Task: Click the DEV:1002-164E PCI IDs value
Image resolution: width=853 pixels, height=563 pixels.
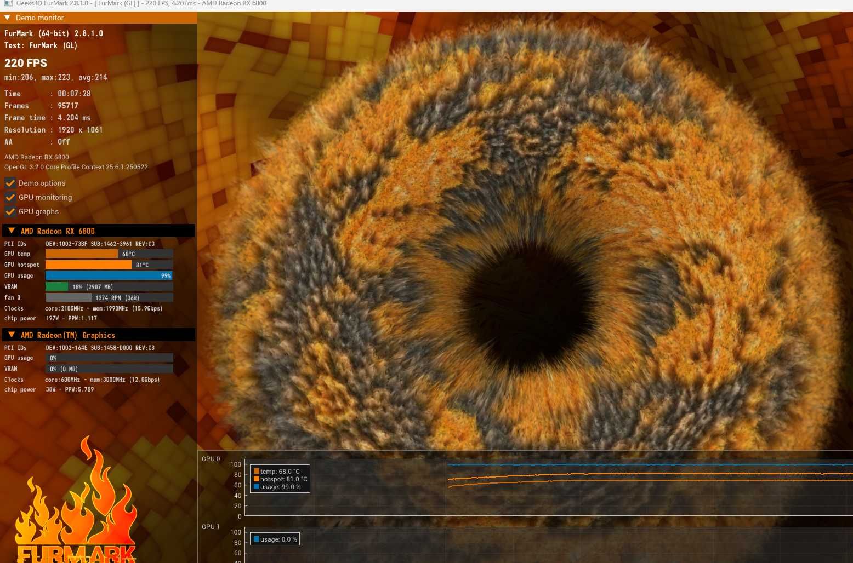Action: click(100, 348)
